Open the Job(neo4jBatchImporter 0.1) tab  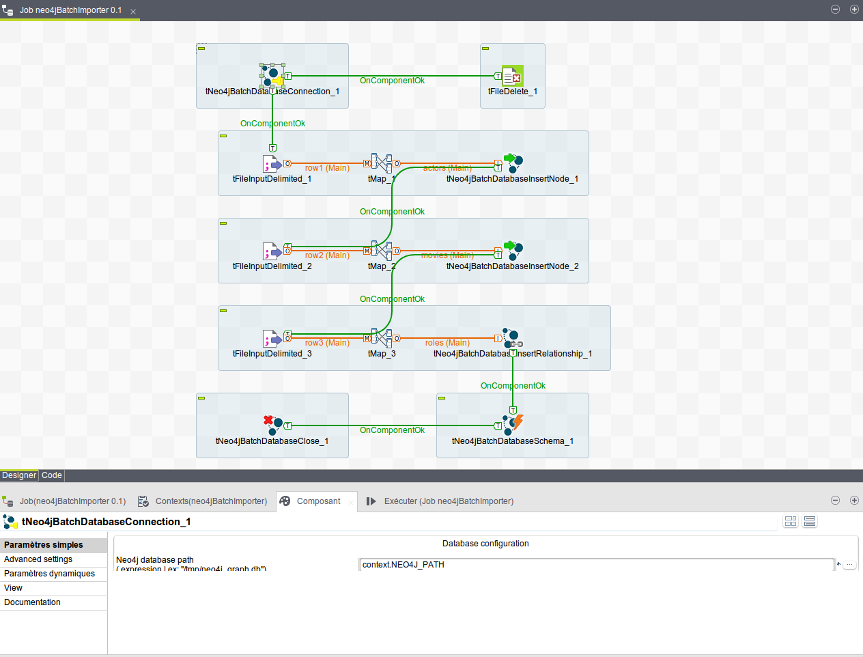tap(64, 501)
